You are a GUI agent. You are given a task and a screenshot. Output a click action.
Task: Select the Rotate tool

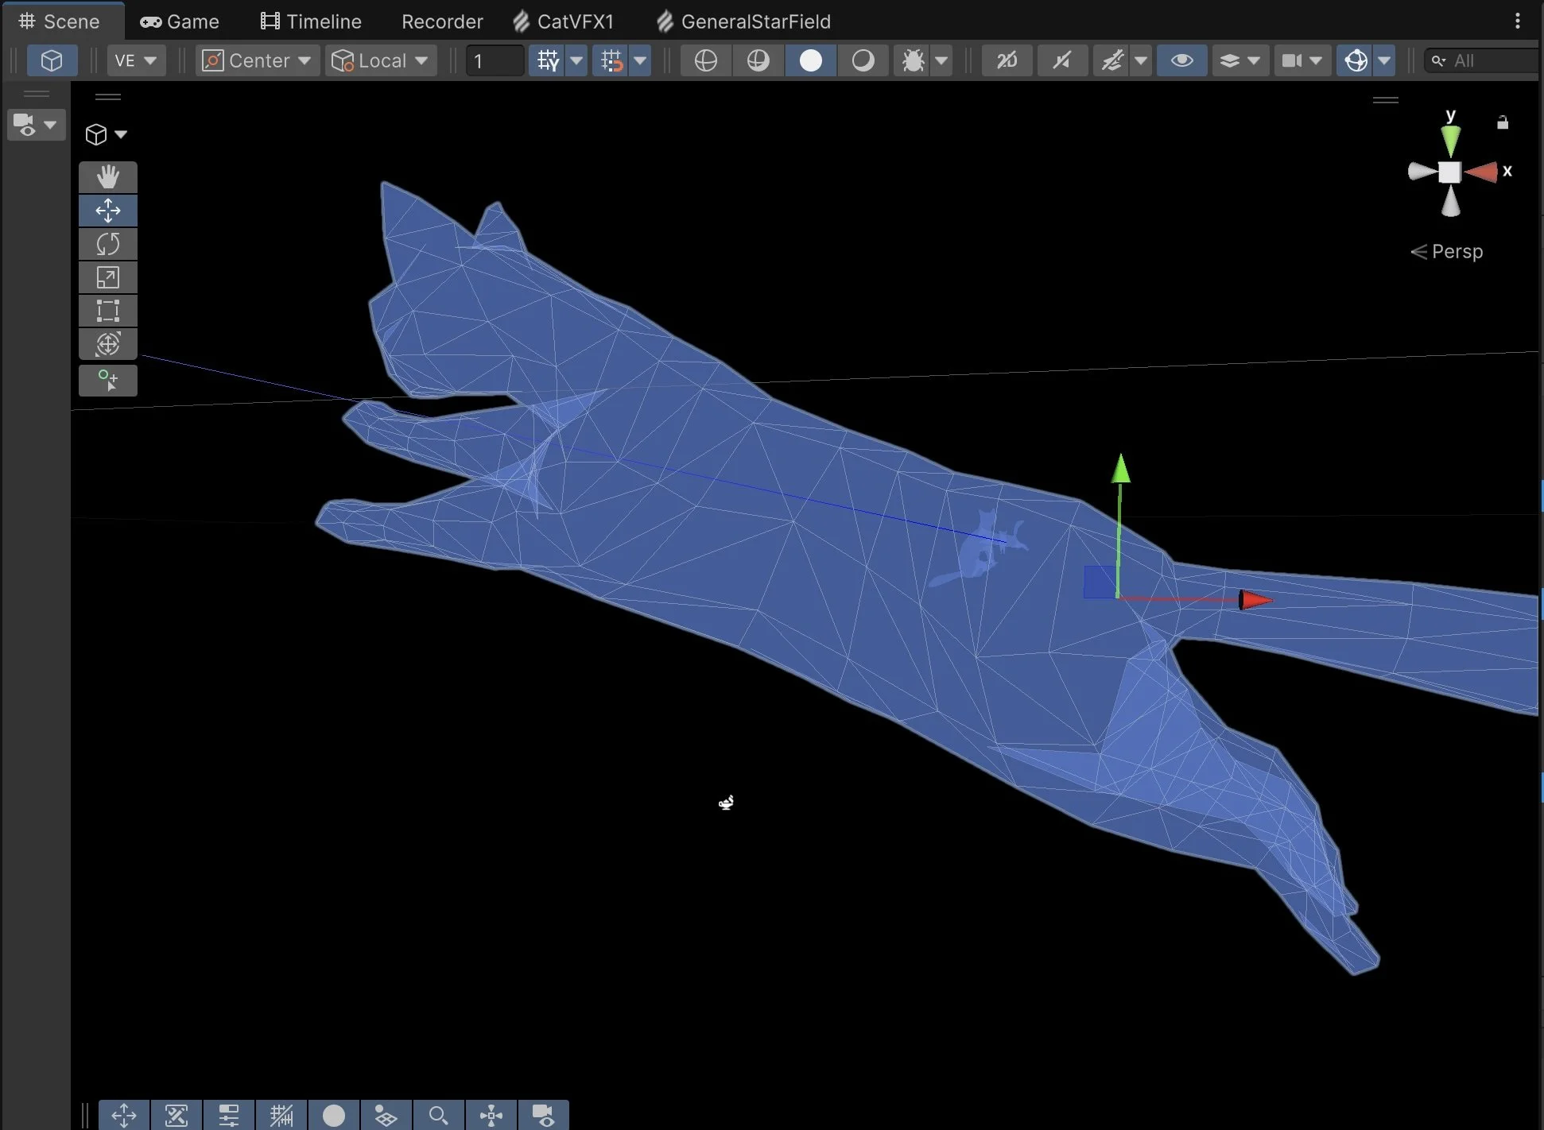[108, 243]
